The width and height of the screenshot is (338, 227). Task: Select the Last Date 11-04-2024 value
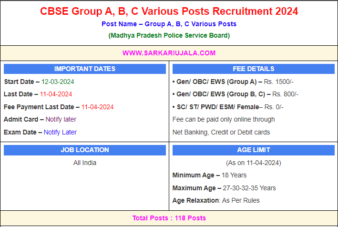coord(56,94)
